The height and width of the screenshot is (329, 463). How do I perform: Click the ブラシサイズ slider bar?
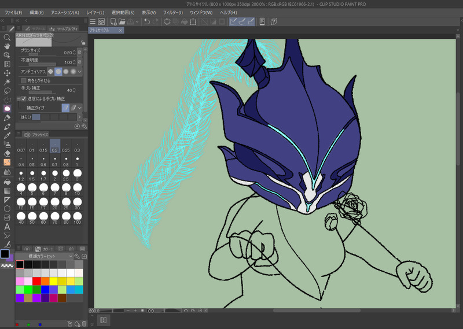(x=42, y=54)
